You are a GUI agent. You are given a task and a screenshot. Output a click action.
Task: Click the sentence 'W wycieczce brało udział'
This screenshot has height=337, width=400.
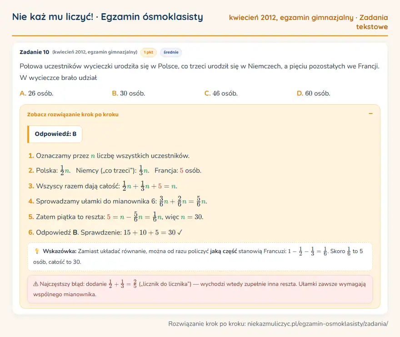pyautogui.click(x=59, y=78)
